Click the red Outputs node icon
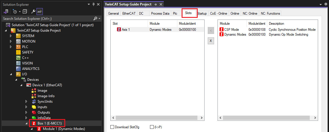 pyautogui.click(x=34, y=112)
